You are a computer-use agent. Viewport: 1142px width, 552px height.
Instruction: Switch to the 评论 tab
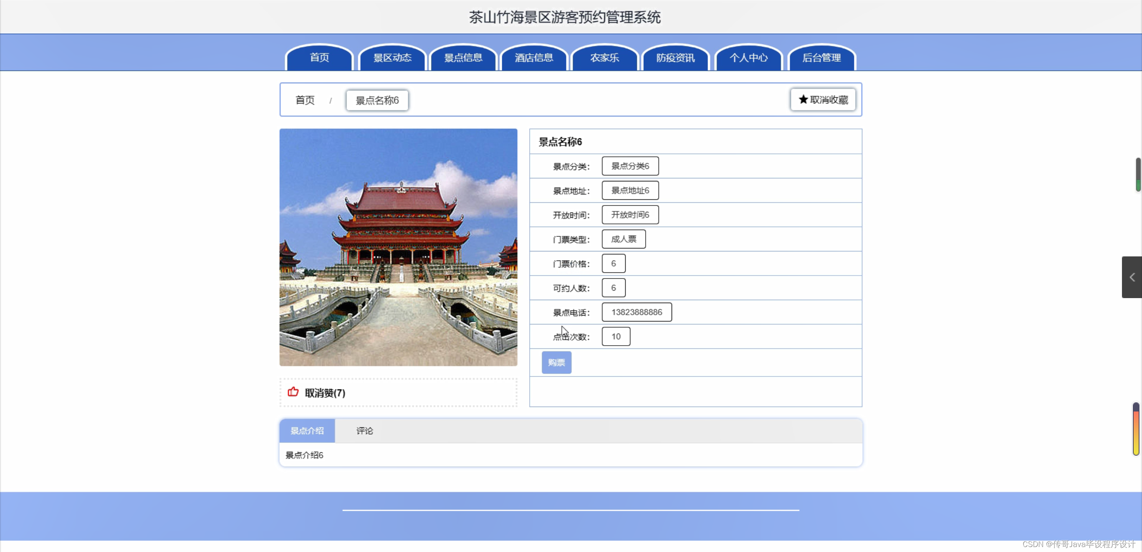[364, 431]
